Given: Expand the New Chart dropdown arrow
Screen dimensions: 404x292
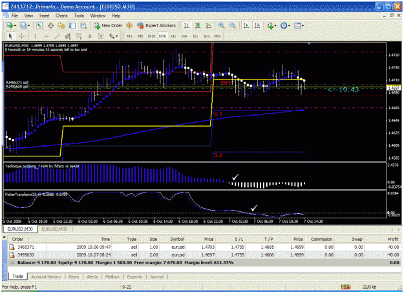Looking at the screenshot, I should click(15, 26).
